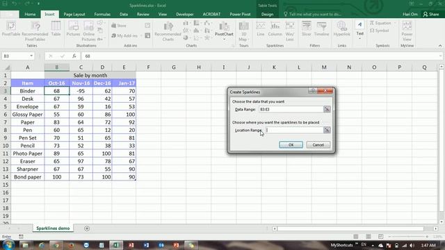The image size is (445, 250).
Task: Click Share button
Action: tap(431, 14)
